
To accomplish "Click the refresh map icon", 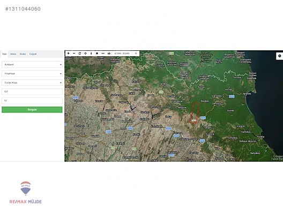I will click(x=80, y=54).
